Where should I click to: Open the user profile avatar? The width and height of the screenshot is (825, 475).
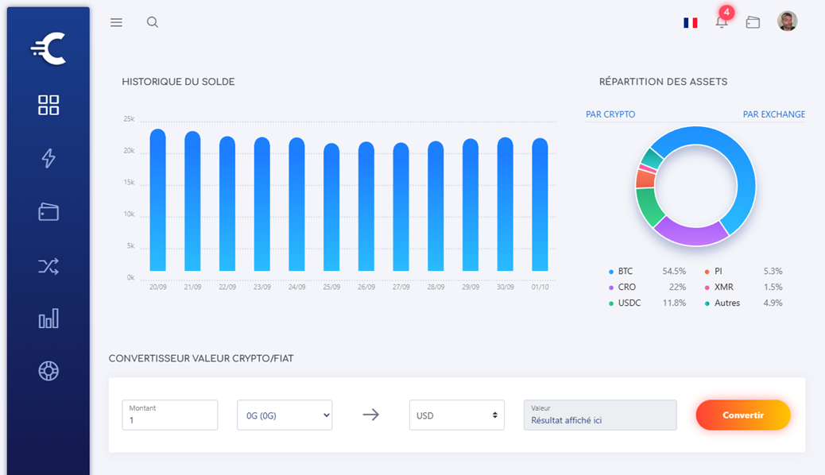coord(787,21)
